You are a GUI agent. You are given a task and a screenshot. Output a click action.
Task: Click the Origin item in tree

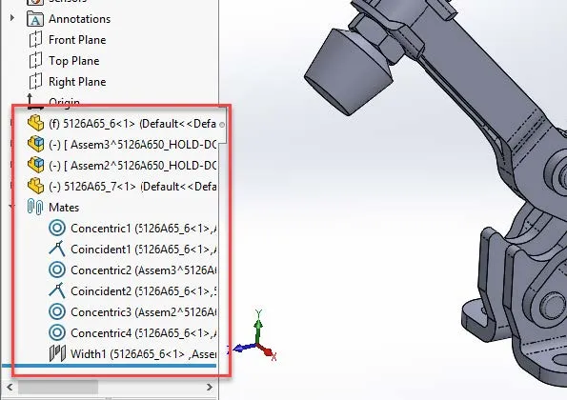click(53, 101)
